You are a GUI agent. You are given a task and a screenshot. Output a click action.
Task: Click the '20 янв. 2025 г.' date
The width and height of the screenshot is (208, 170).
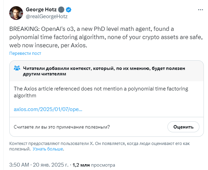51,165
